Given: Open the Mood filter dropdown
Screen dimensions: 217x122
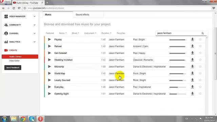Looking at the screenshot, I should point(75,33).
